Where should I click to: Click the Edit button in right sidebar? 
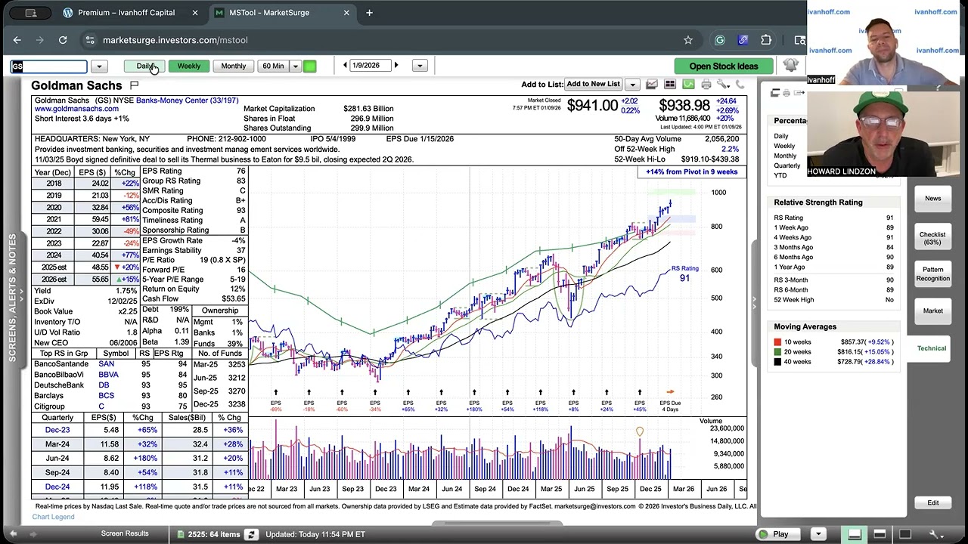tap(932, 503)
